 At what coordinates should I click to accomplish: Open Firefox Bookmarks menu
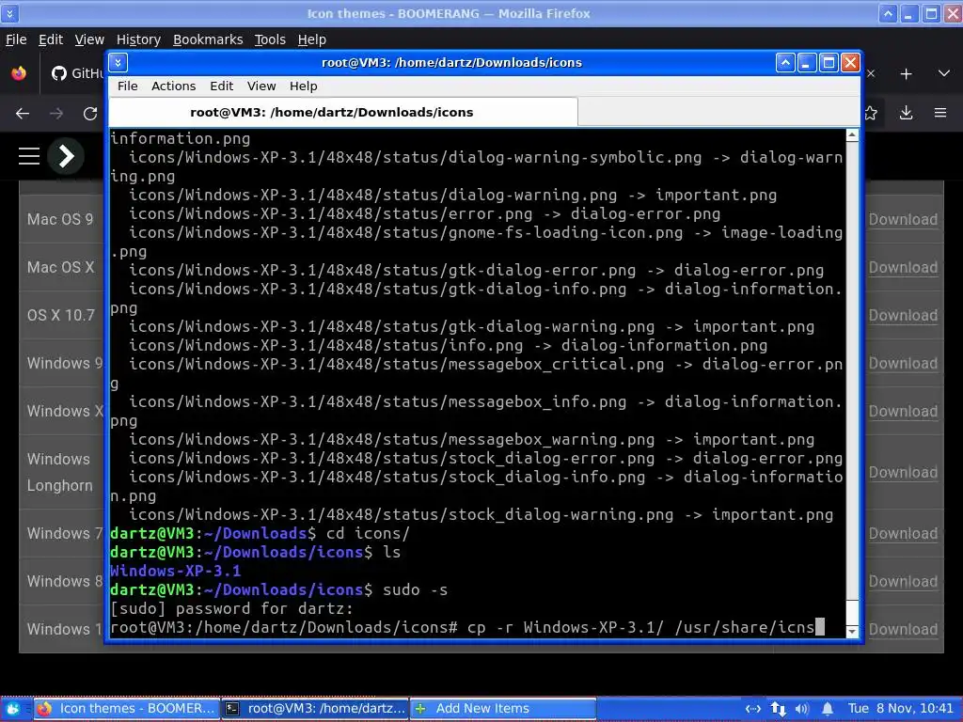[x=208, y=39]
